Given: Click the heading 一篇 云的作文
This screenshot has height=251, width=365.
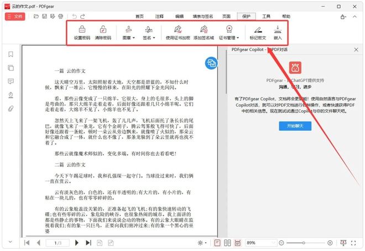Looking at the screenshot, I should point(70,71).
